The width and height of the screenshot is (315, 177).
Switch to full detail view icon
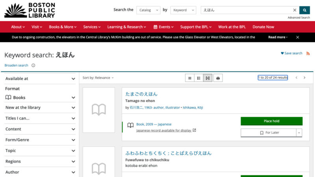[208, 78]
